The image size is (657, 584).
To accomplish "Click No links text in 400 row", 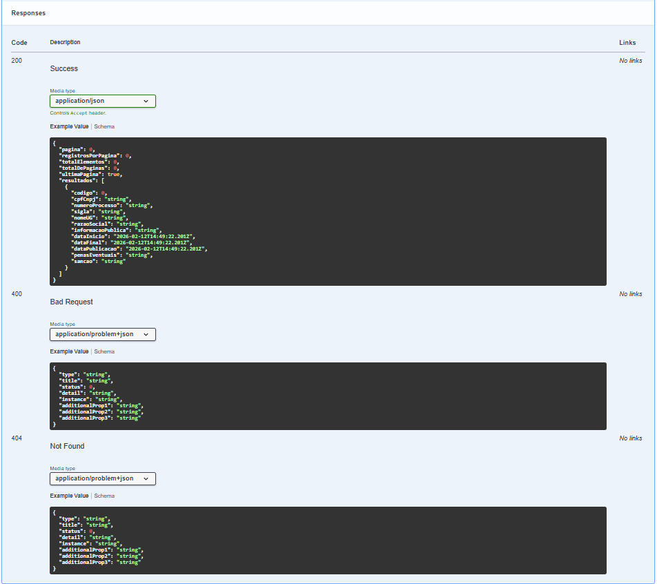I will pyautogui.click(x=631, y=294).
